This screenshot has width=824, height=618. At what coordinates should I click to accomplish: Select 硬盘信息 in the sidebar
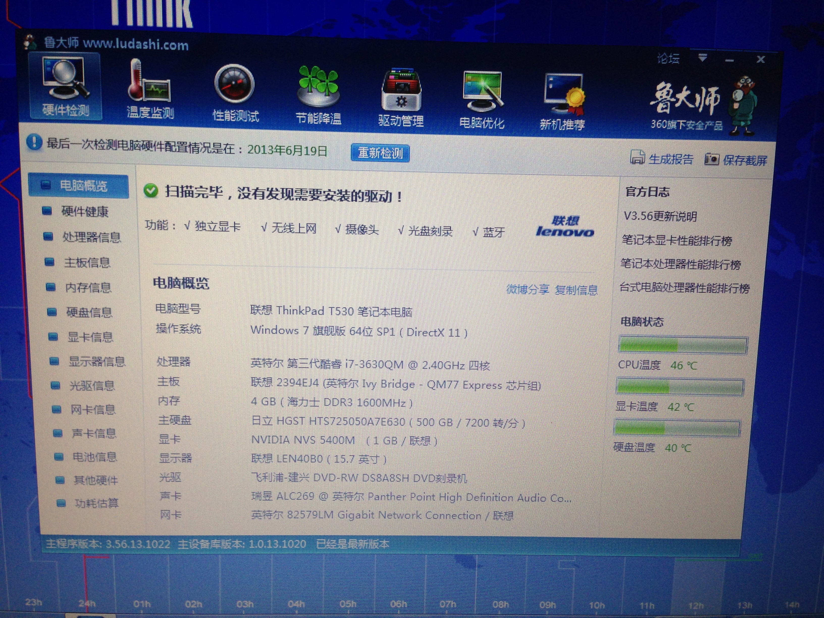[x=89, y=312]
